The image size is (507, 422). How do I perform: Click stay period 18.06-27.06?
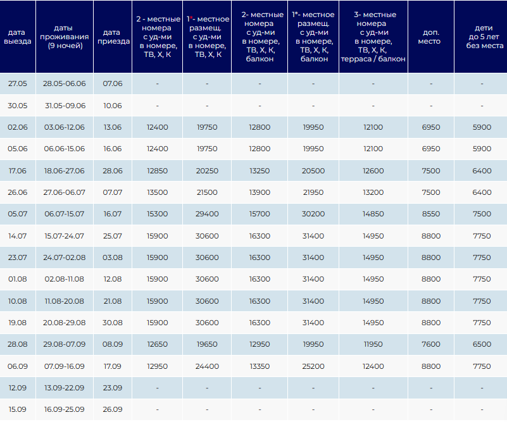[65, 171]
